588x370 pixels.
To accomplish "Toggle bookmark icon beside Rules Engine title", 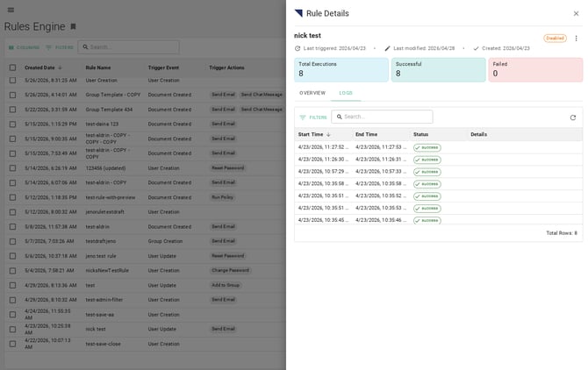I will point(73,26).
